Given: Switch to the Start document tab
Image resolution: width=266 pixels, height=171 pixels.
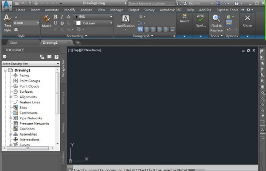Looking at the screenshot, I should pyautogui.click(x=14, y=42).
